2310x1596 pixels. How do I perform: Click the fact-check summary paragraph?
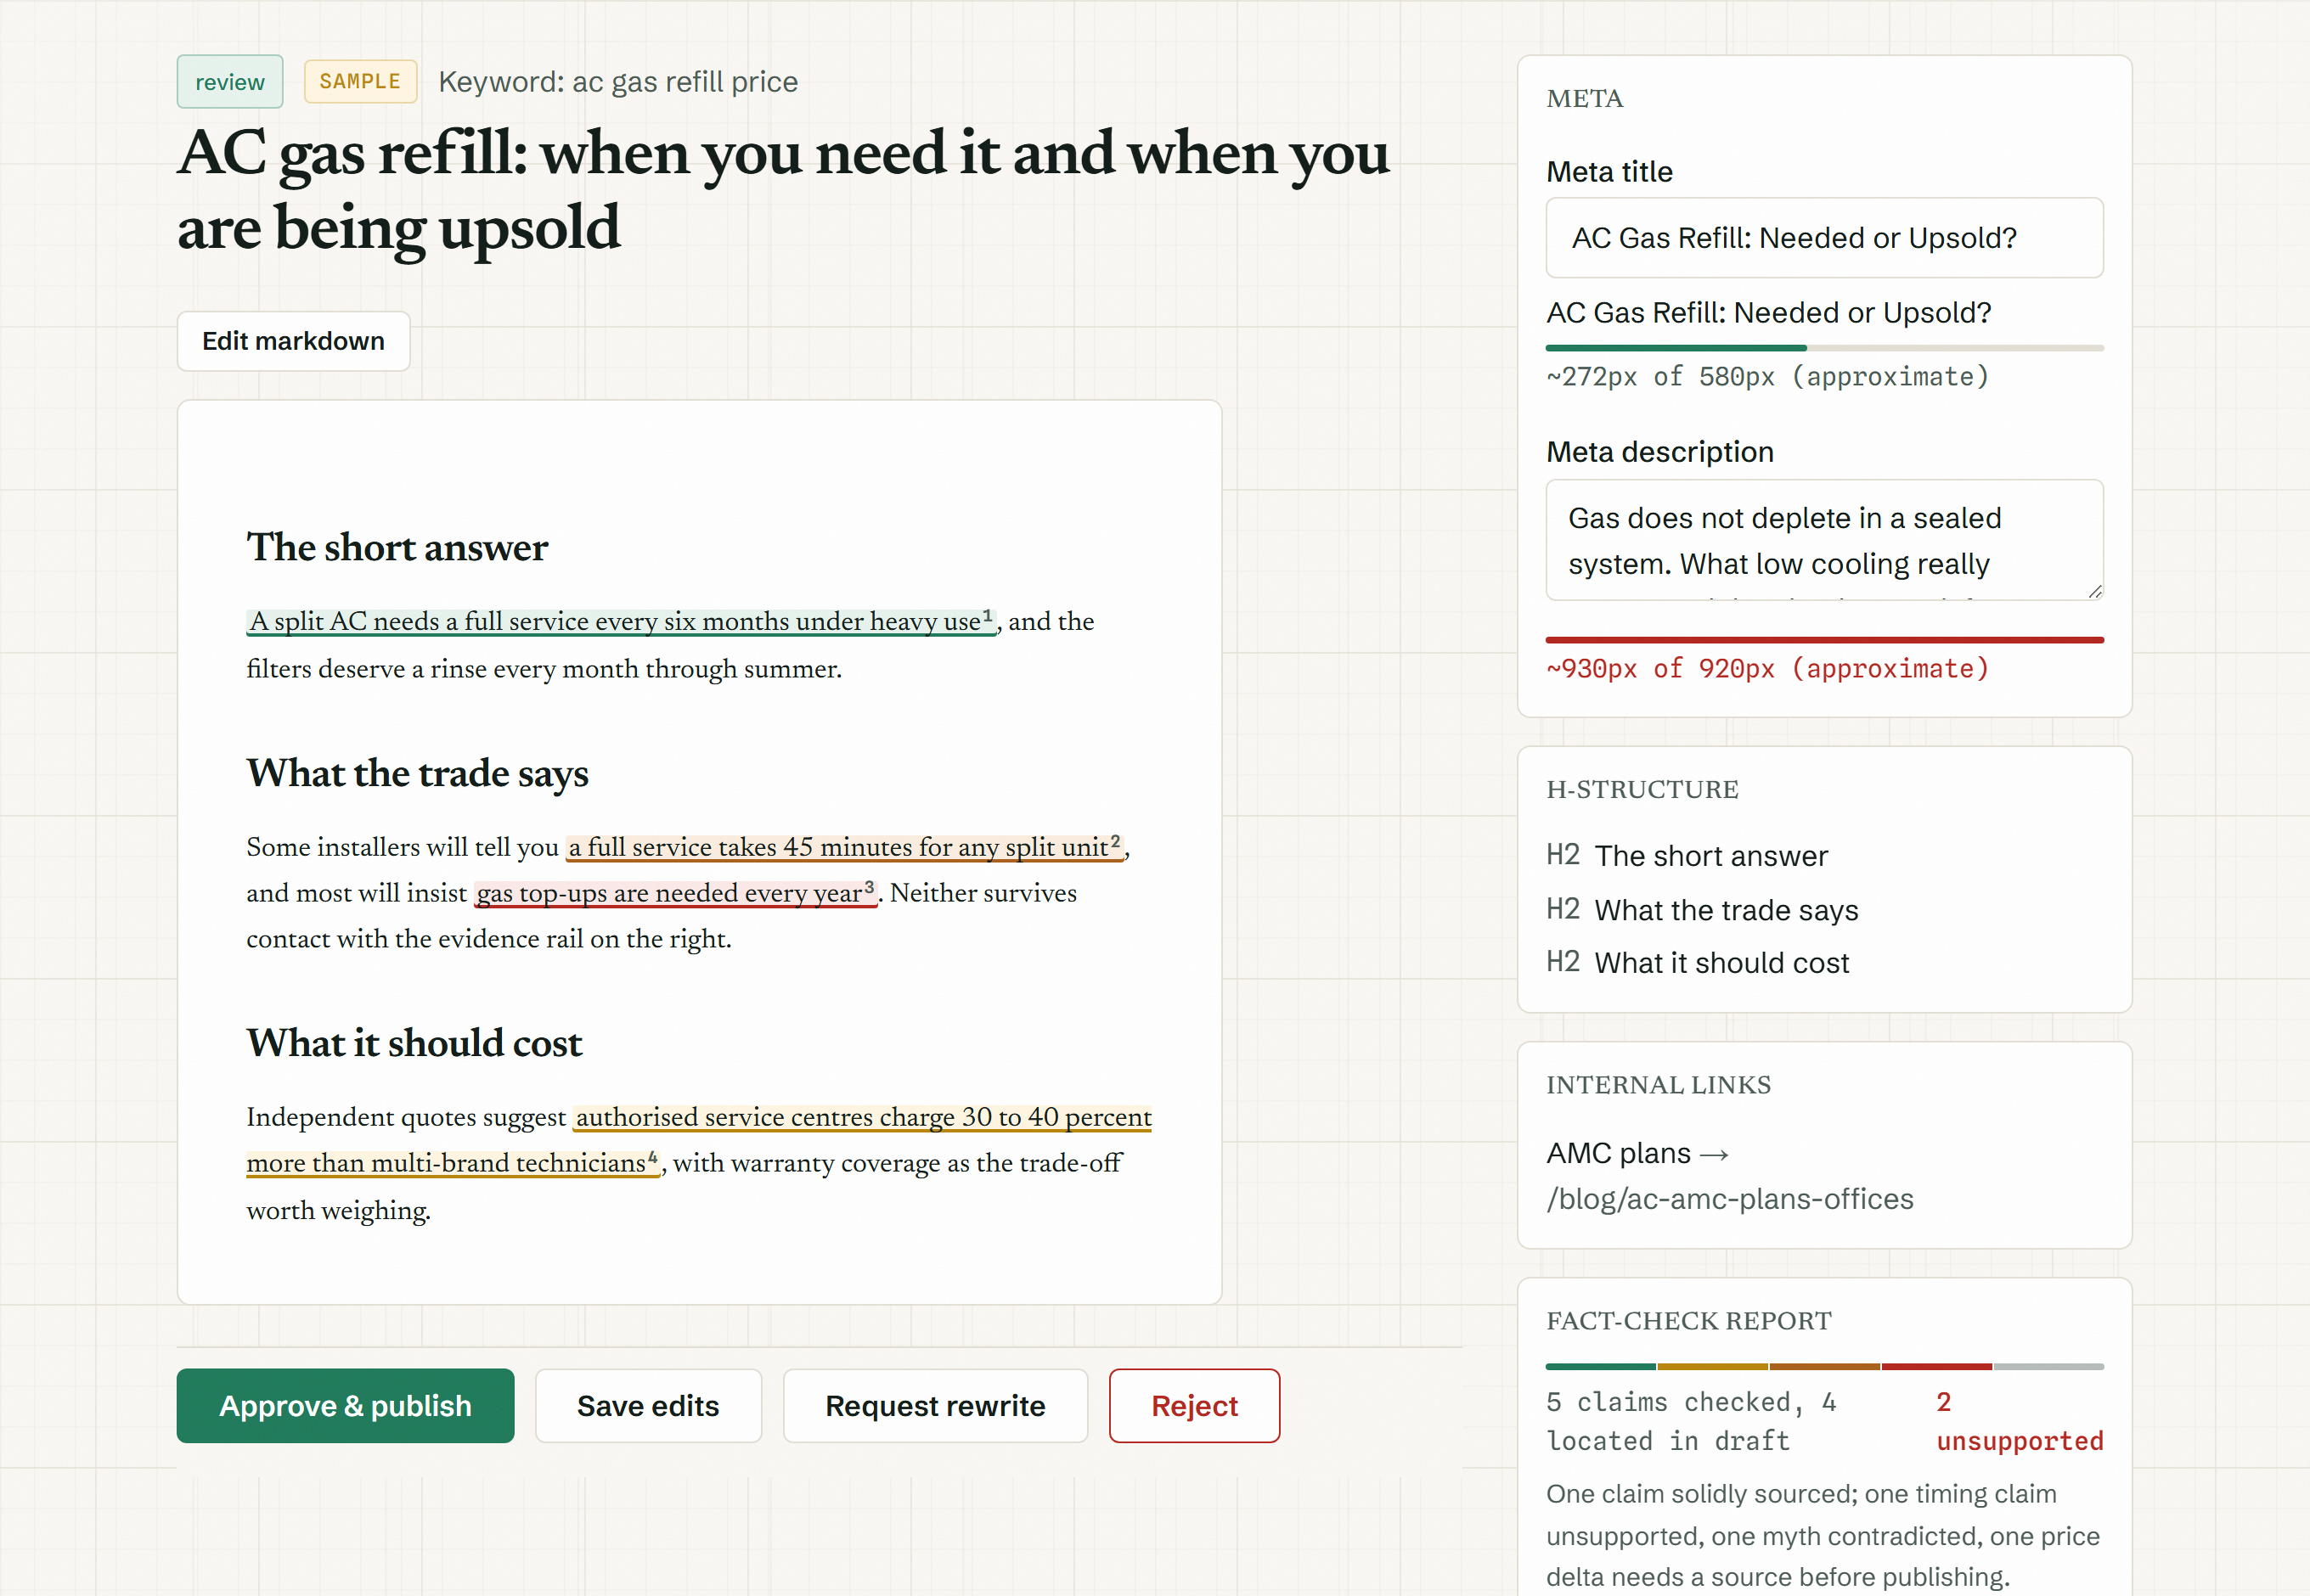[1823, 1535]
